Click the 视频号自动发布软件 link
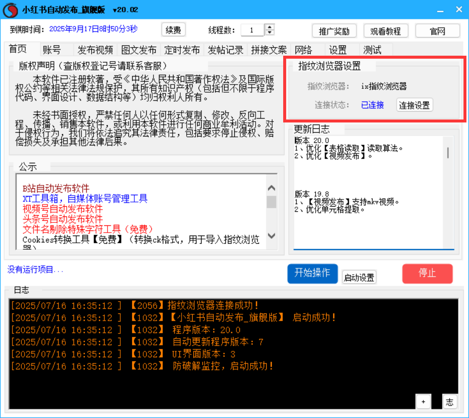469x418 pixels. (x=63, y=208)
